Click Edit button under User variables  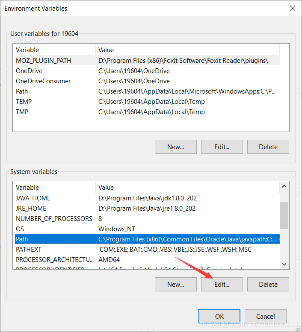[222, 147]
